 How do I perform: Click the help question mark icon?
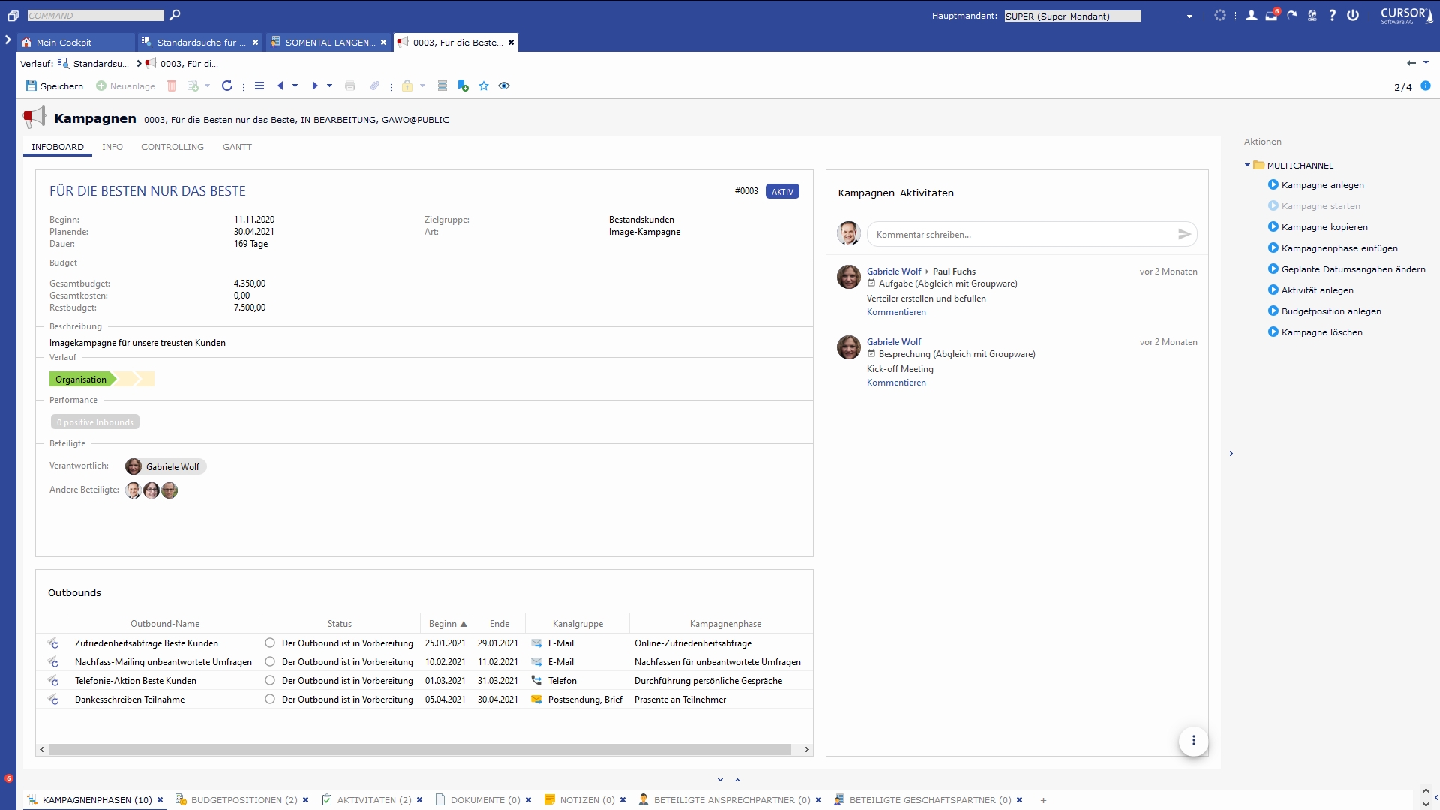click(x=1333, y=15)
